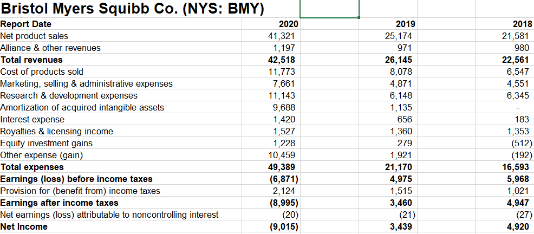Select R&D expenses value 6,148
Screen dimensions: 534x234
pyautogui.click(x=402, y=96)
